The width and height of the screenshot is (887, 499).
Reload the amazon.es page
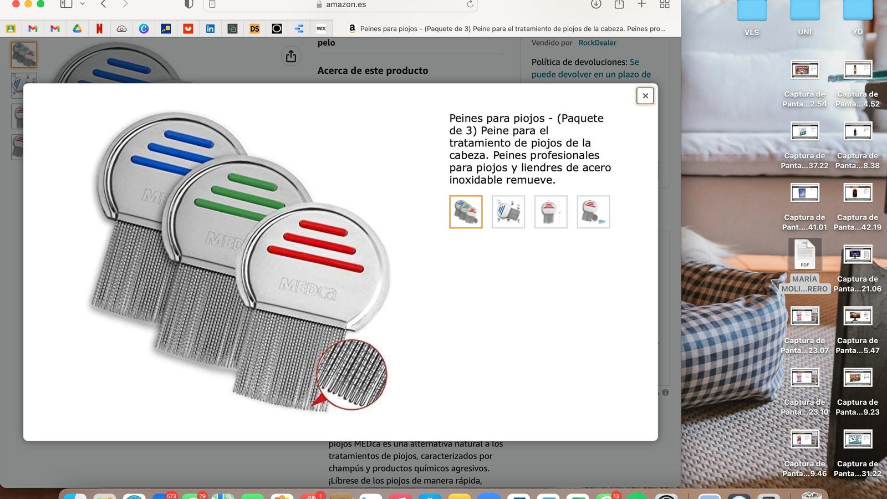(470, 4)
